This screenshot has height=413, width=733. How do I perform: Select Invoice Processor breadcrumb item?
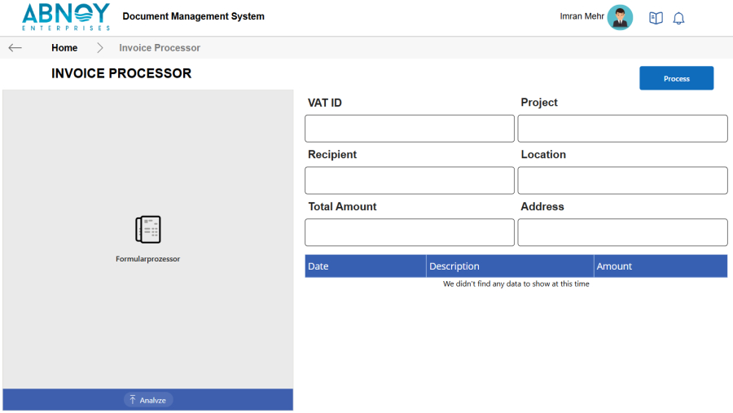(160, 48)
